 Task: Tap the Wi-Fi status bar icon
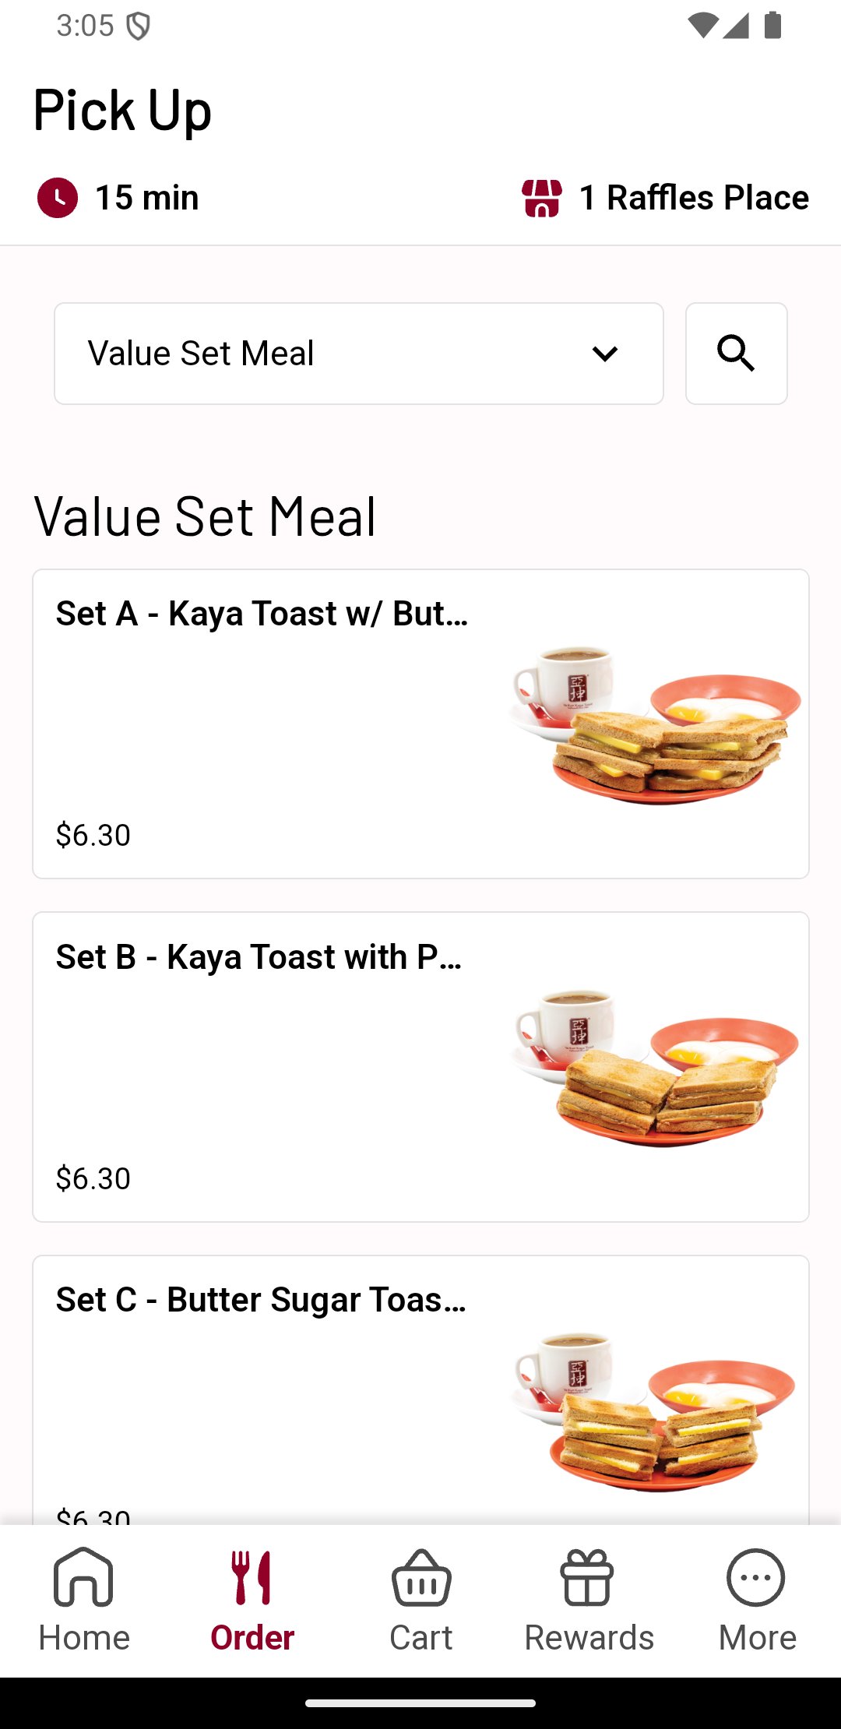pos(702,26)
